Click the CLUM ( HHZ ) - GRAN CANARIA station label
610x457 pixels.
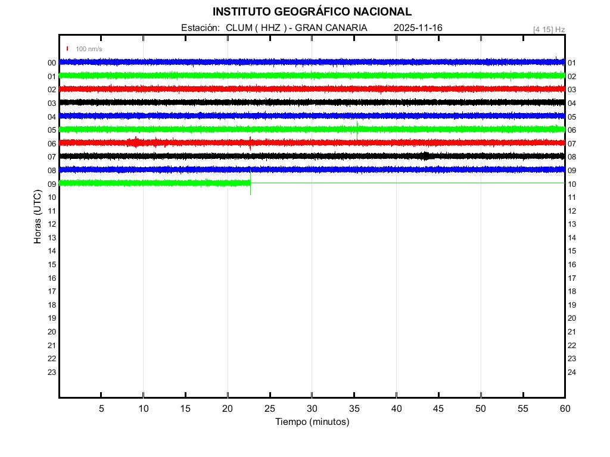pyautogui.click(x=296, y=28)
